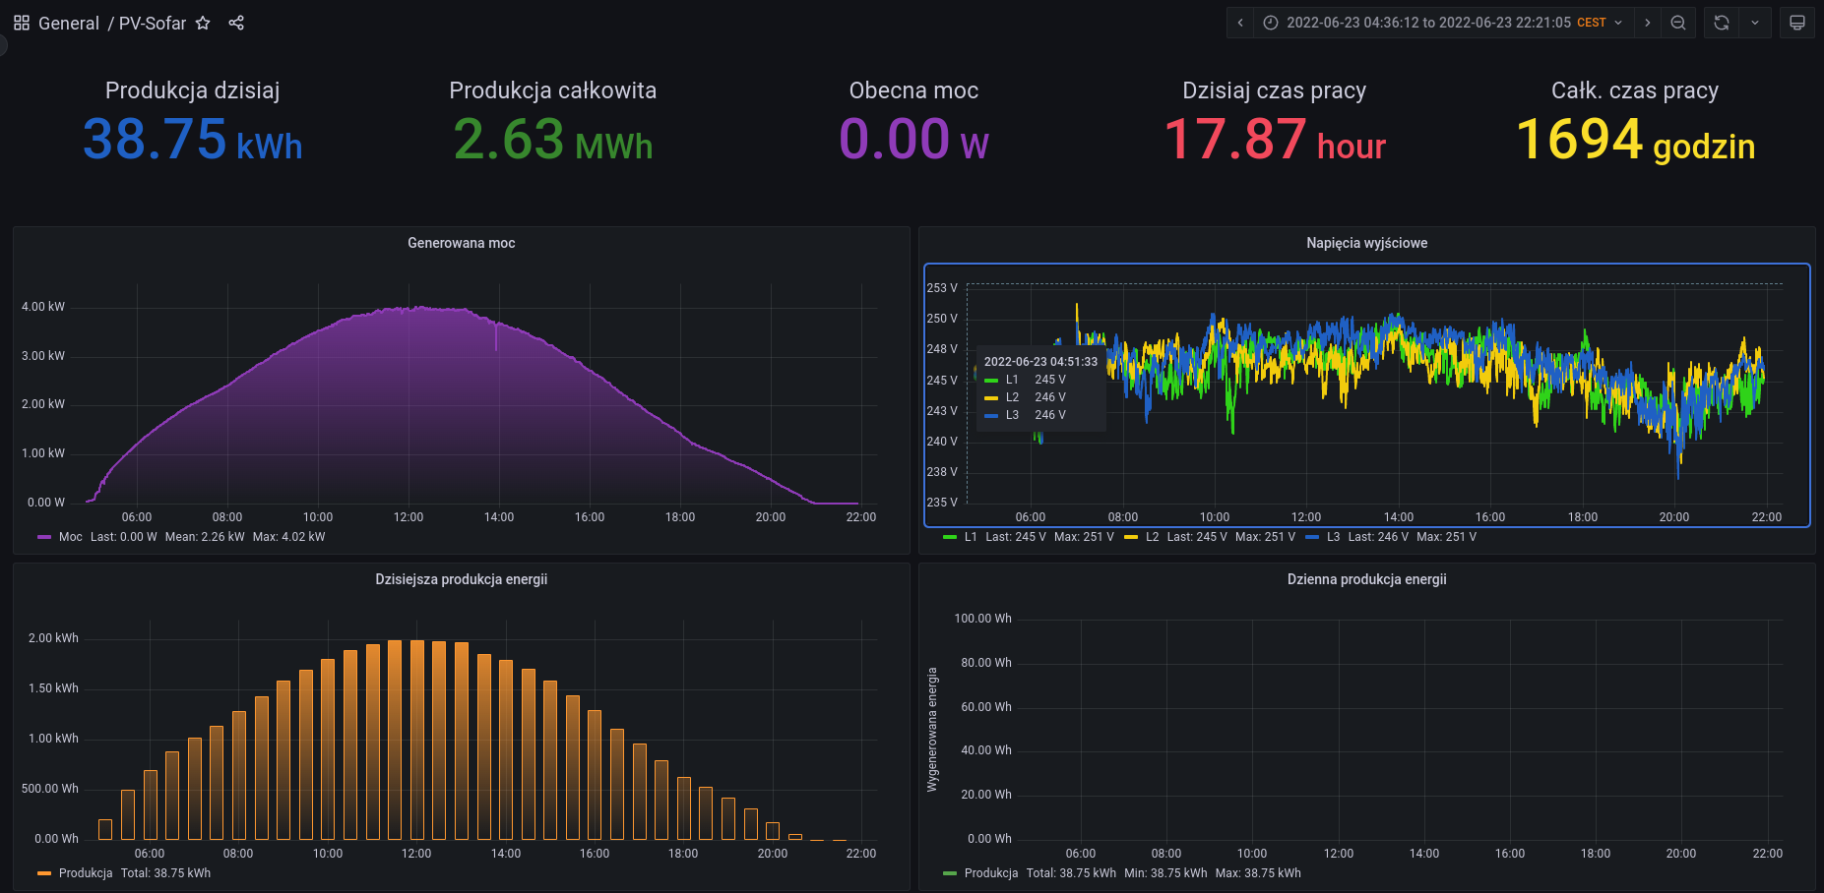Click the General folder breadcrumb
Viewport: 1824px width, 893px height.
click(x=69, y=24)
